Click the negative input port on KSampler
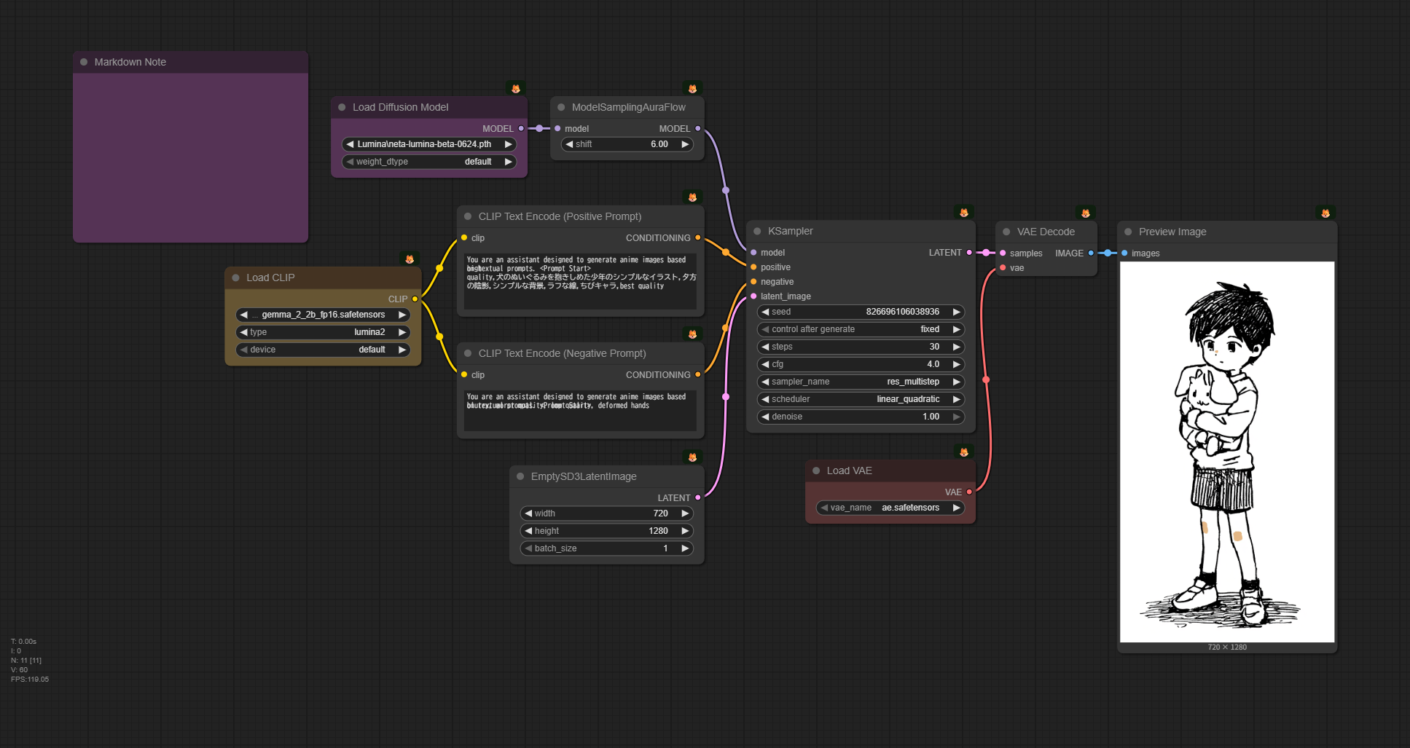This screenshot has width=1410, height=748. [753, 282]
